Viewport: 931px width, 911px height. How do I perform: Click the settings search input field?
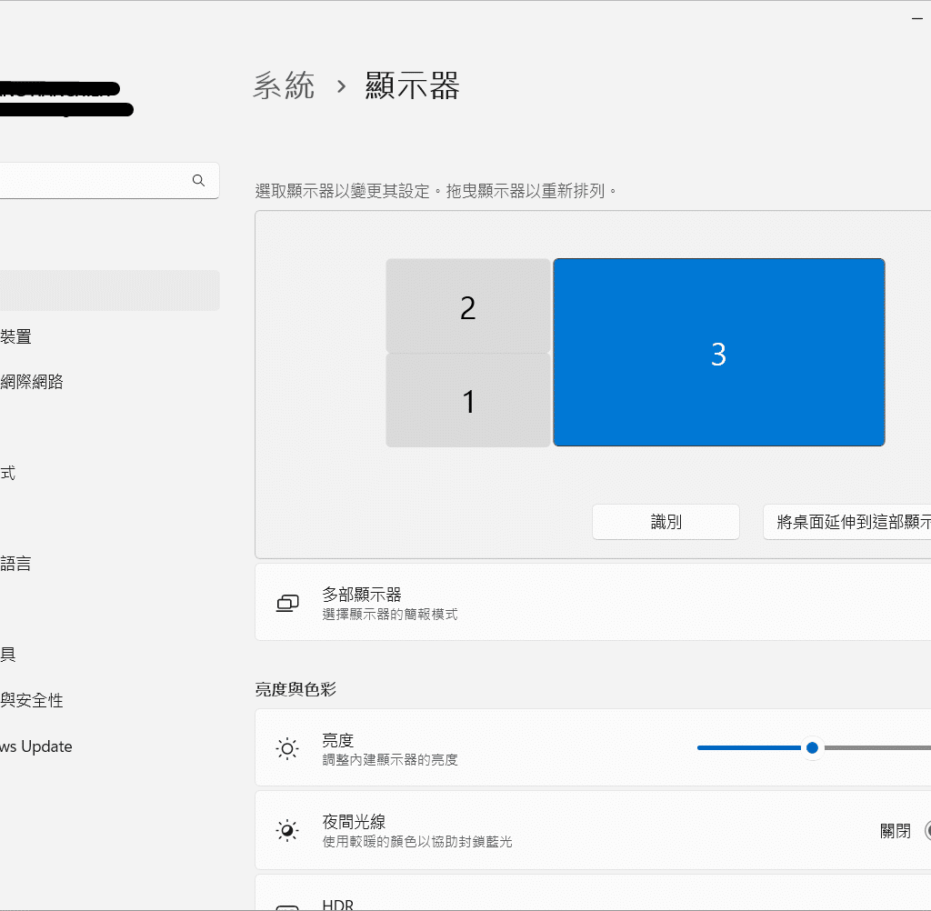click(91, 180)
